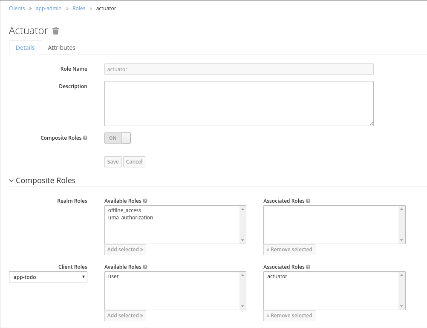Open the app-admin breadcrumb link
This screenshot has width=427, height=328.
click(x=49, y=9)
